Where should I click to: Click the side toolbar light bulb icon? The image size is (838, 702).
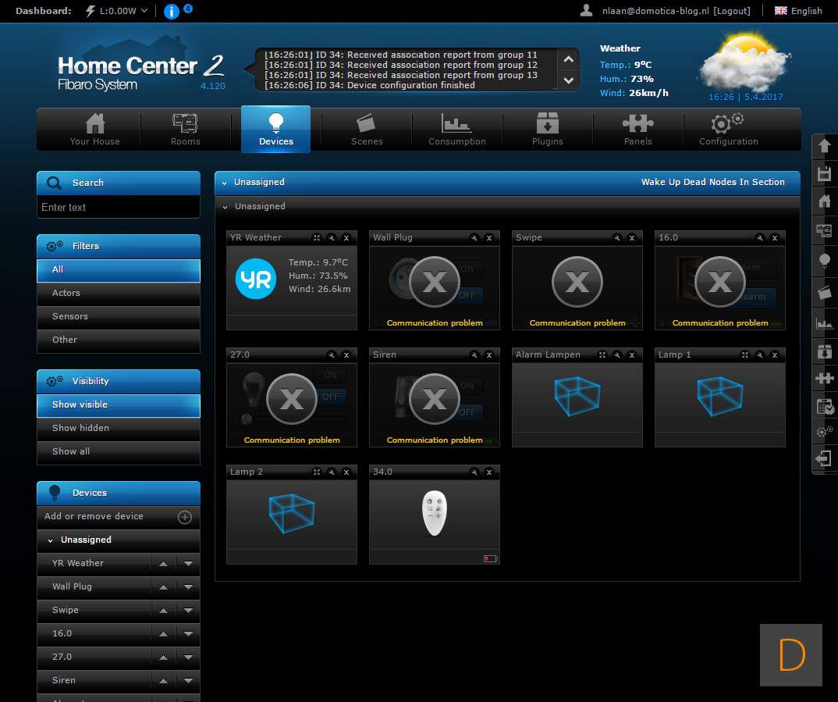[824, 260]
